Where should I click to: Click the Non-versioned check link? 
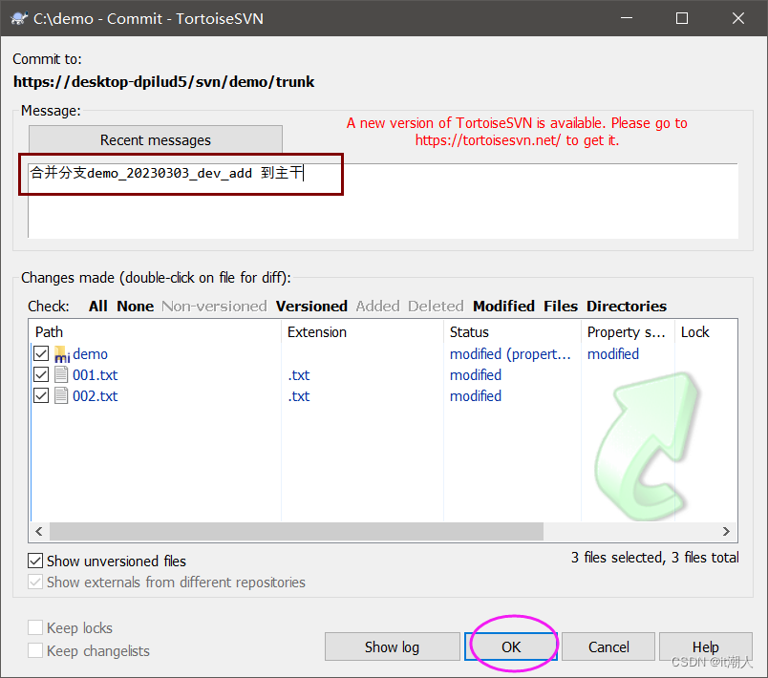point(214,306)
